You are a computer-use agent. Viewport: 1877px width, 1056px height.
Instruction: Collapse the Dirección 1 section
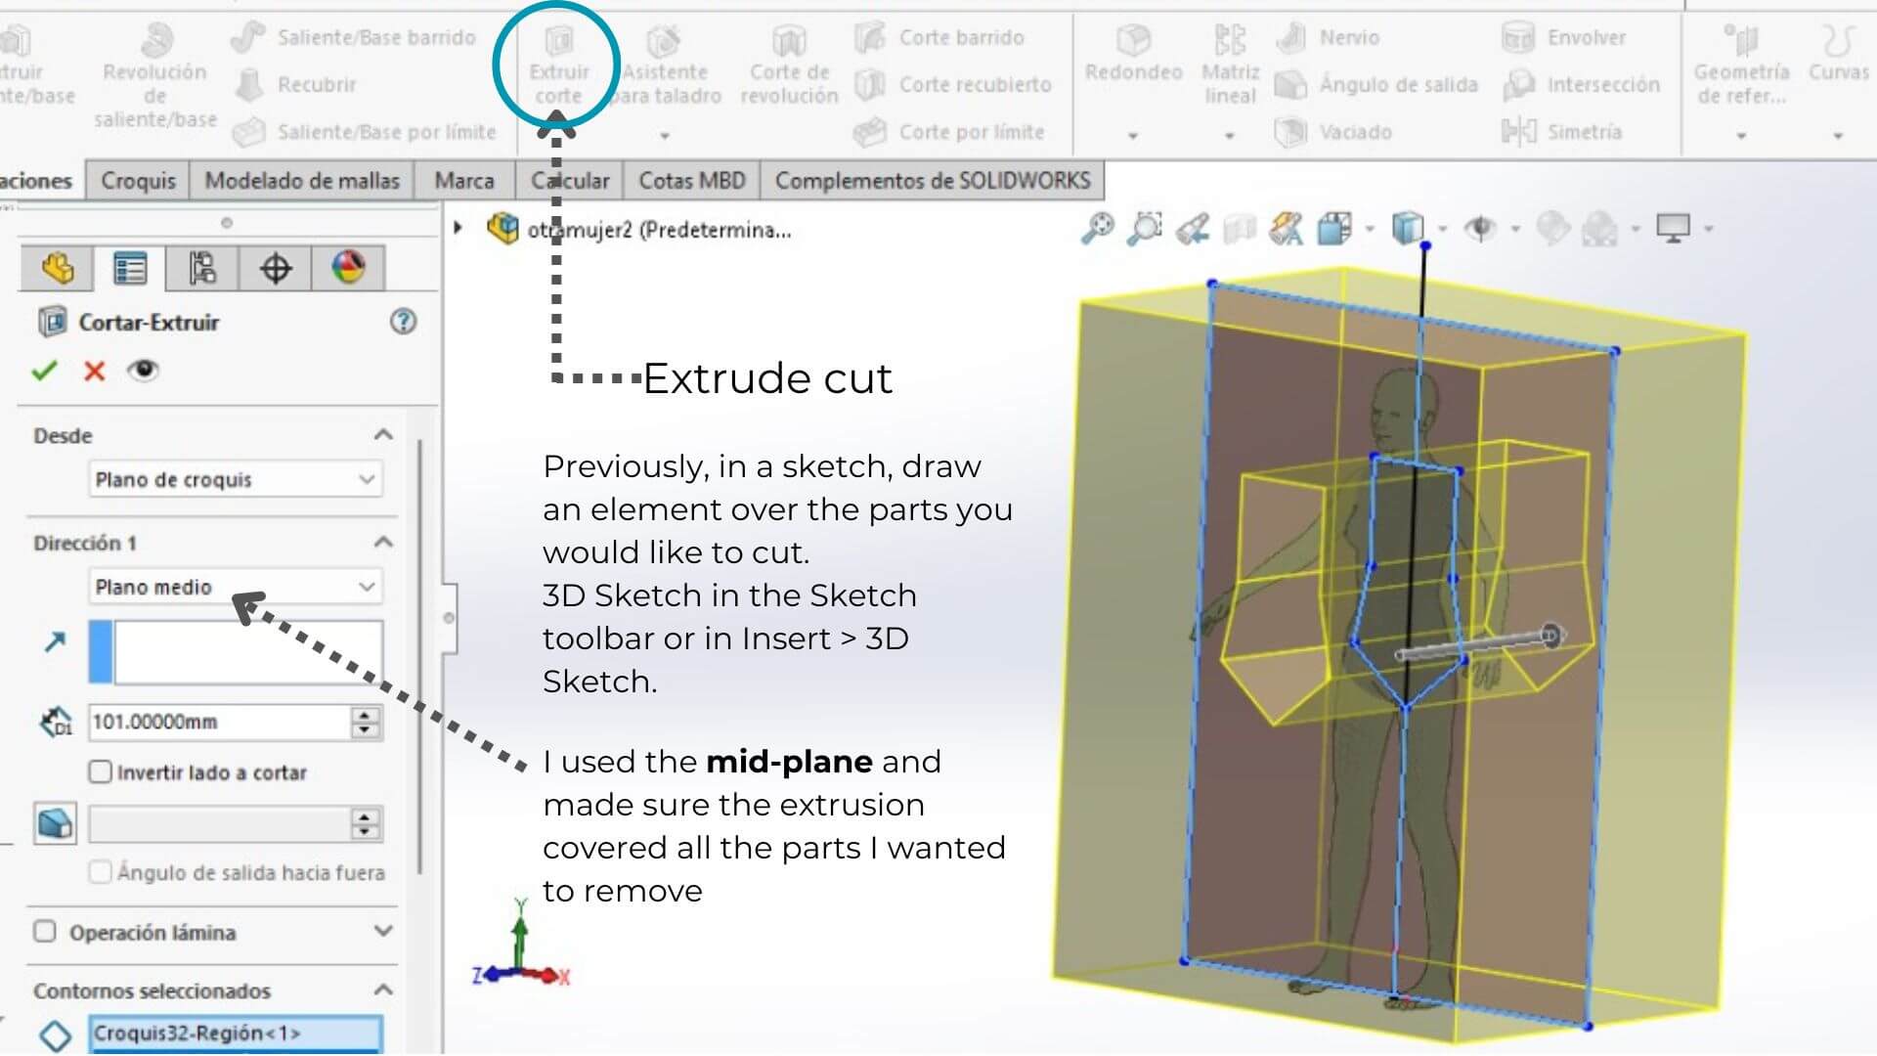click(x=383, y=543)
